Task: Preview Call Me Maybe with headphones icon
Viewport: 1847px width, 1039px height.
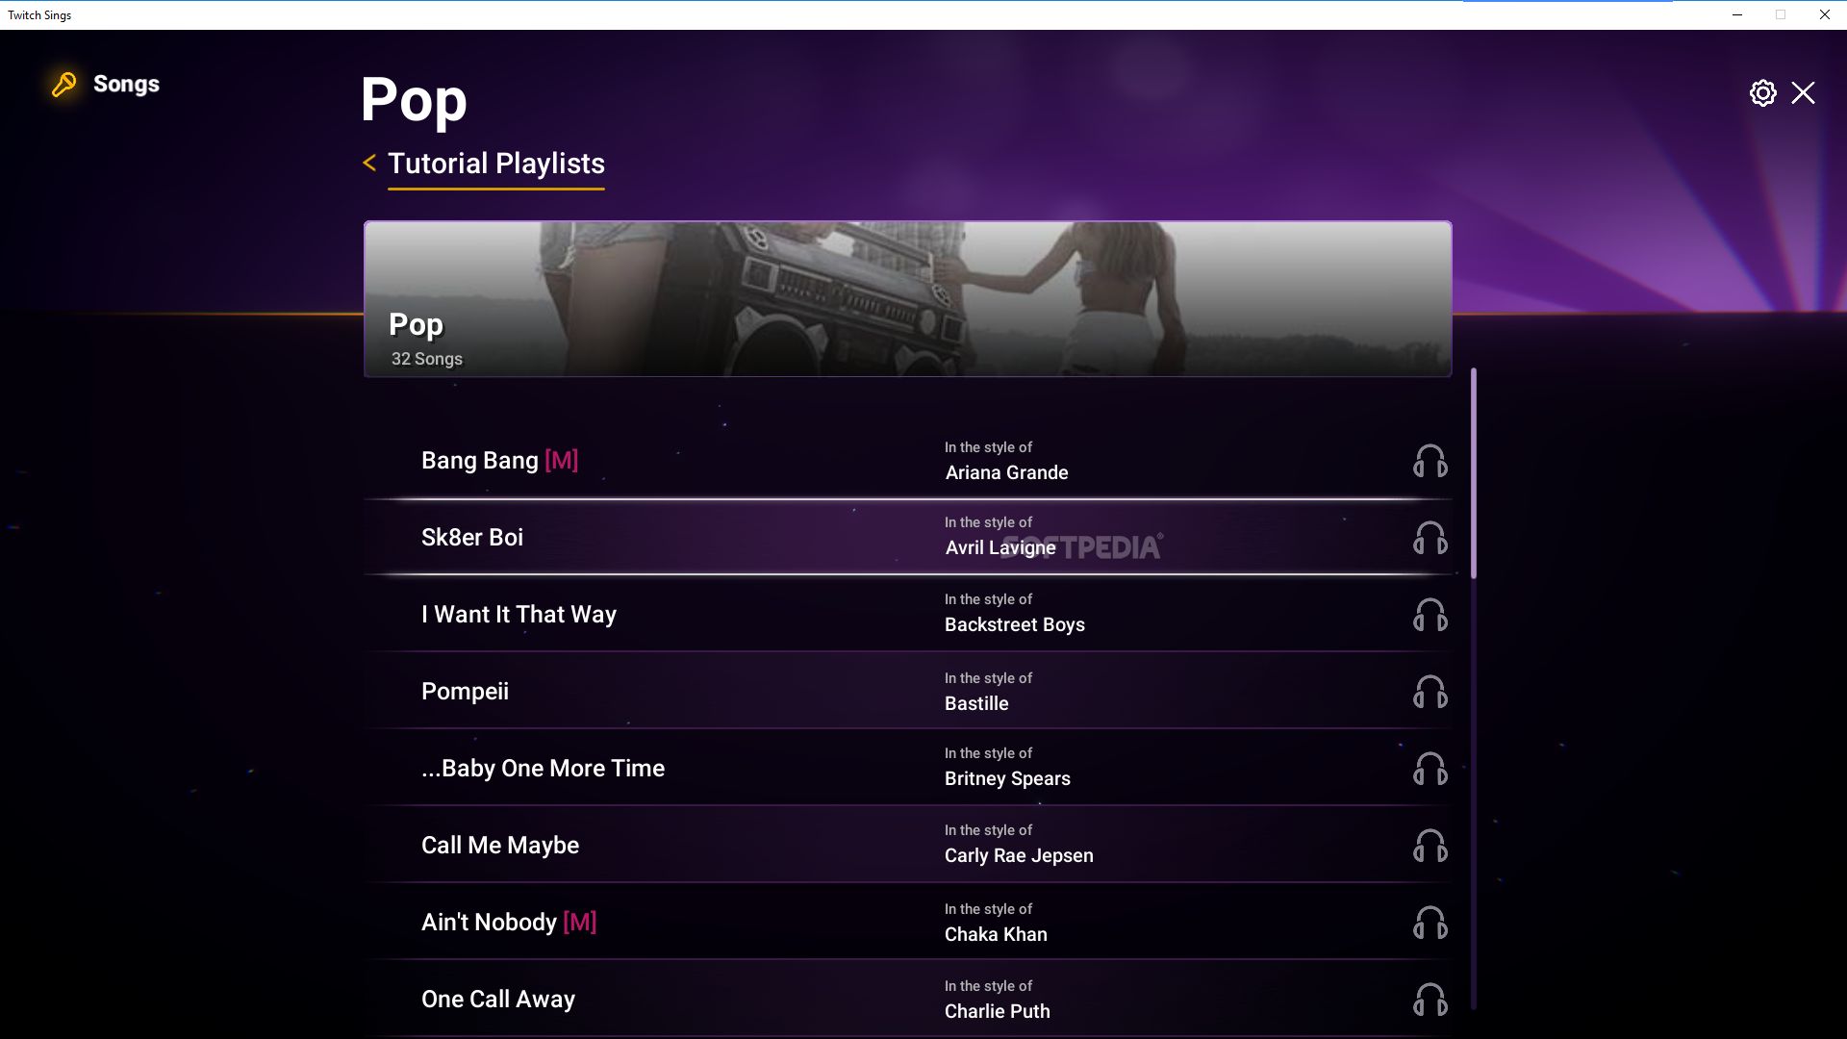Action: 1430,846
